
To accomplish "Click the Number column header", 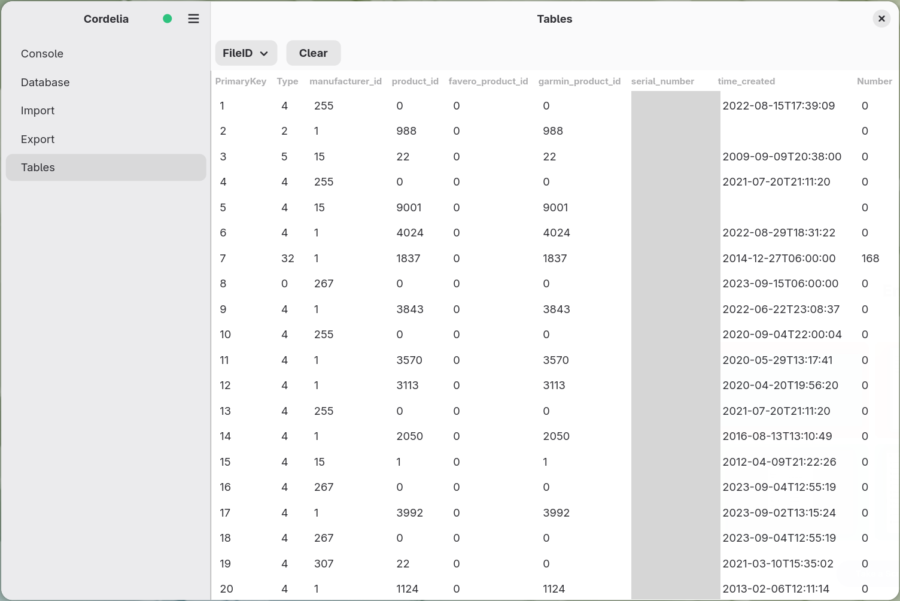I will pos(874,81).
